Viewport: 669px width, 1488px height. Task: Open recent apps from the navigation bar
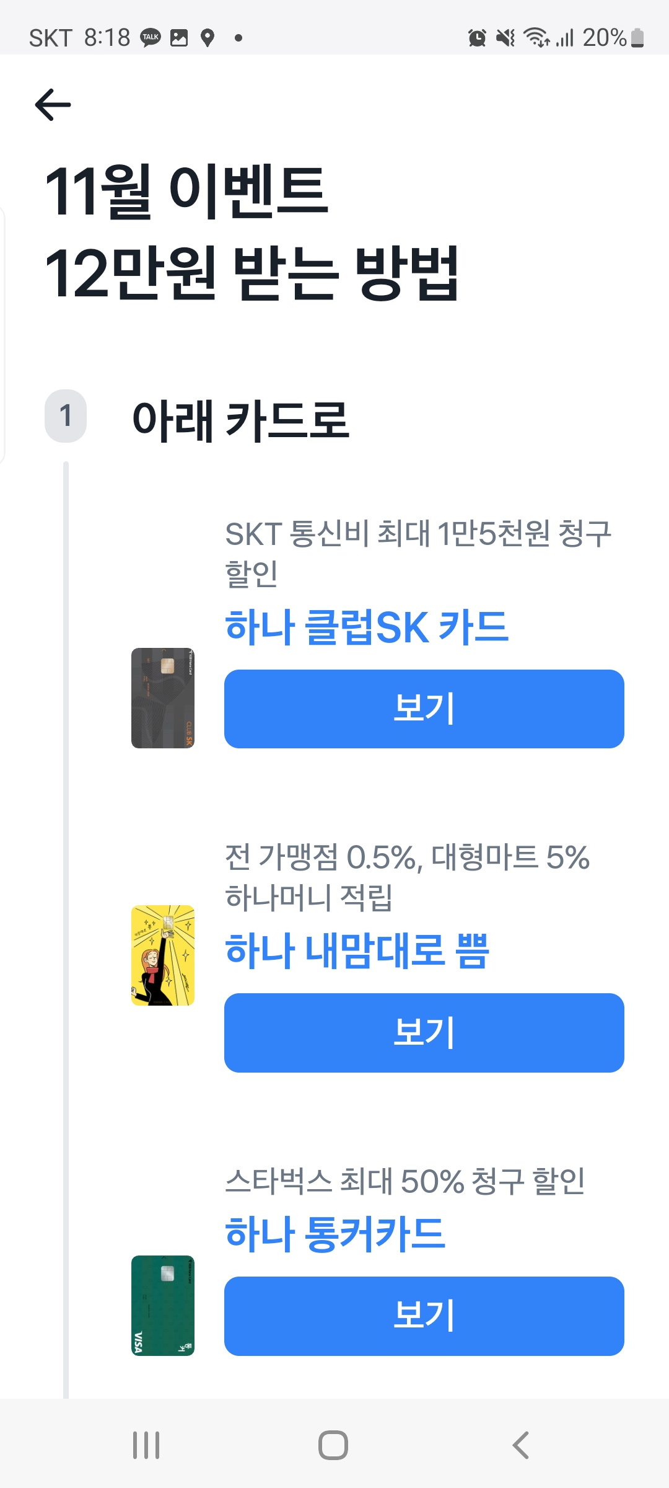(145, 1445)
